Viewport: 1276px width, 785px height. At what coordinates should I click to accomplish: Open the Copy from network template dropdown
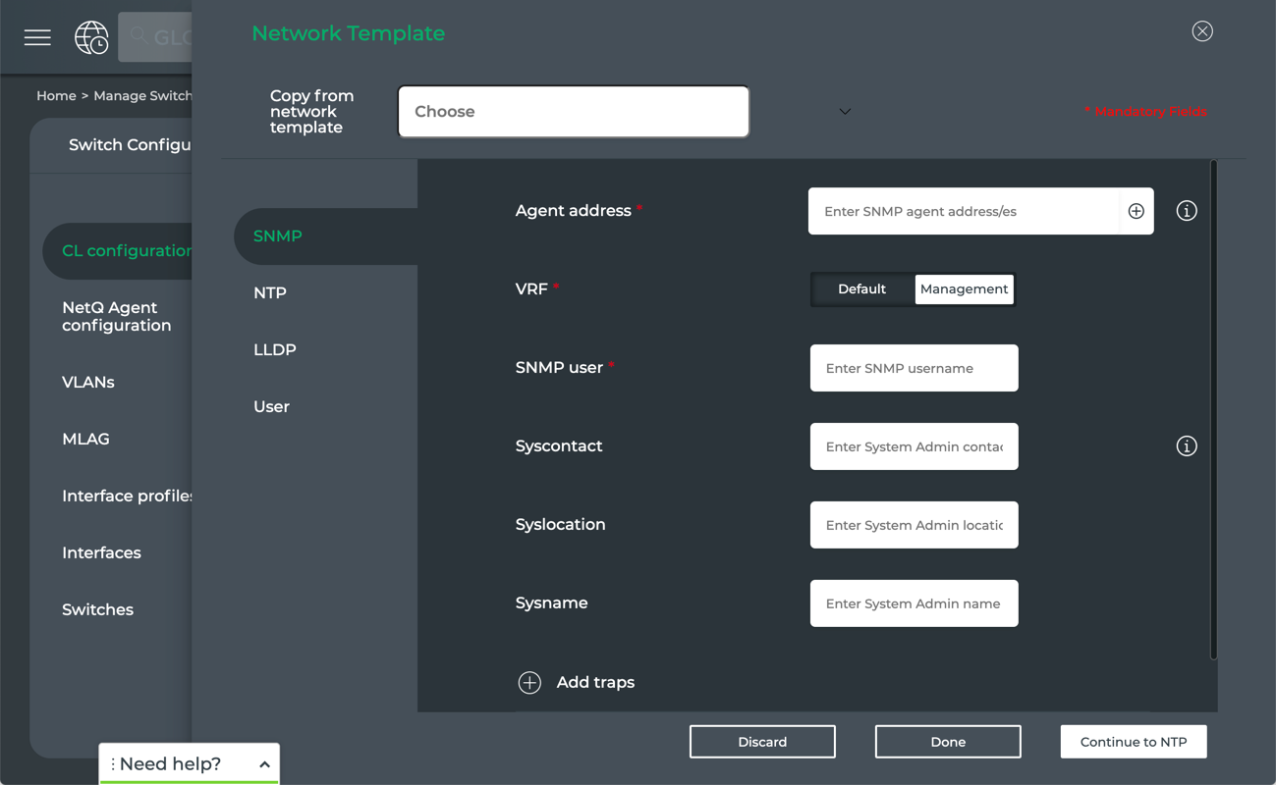click(573, 112)
